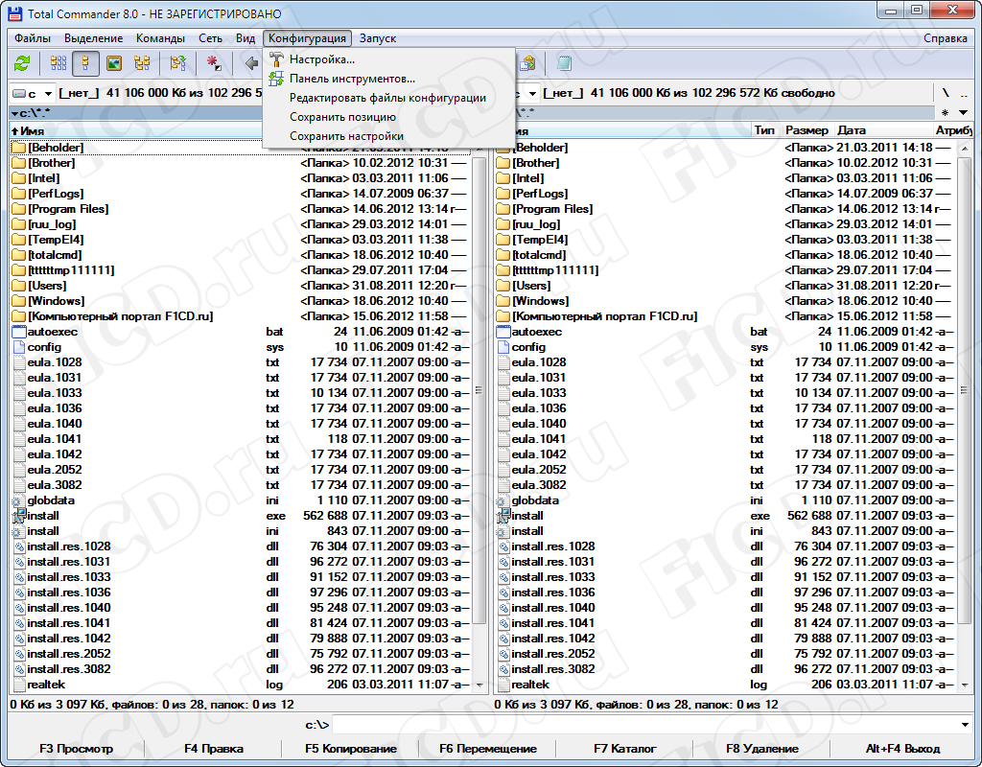The height and width of the screenshot is (767, 982).
Task: Click install.res.3082 dll icon in left panel
Action: [x=19, y=669]
